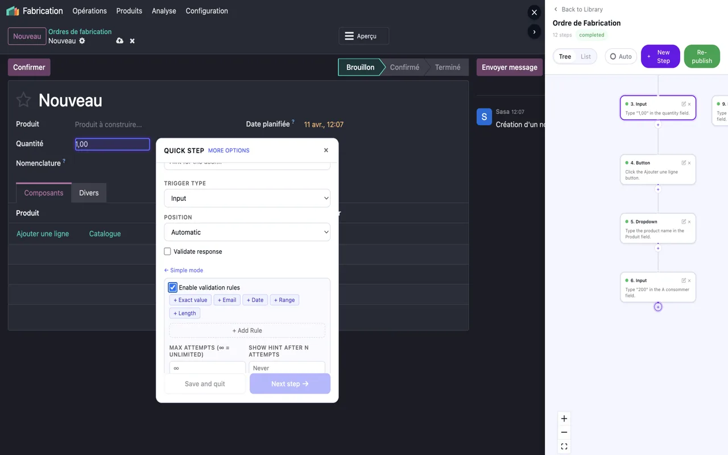Click the Confirmer button
The width and height of the screenshot is (728, 455).
(x=29, y=67)
